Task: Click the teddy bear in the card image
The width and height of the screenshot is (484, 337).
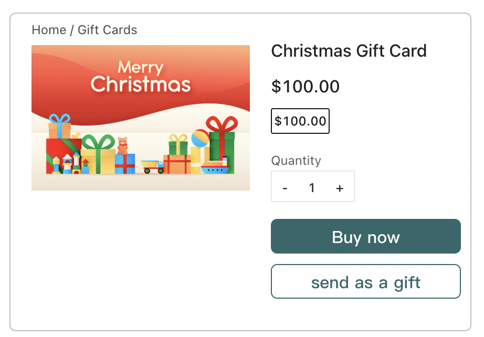Action: coord(122,145)
